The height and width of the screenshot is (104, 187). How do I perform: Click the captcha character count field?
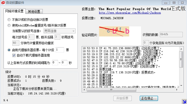pos(146,43)
